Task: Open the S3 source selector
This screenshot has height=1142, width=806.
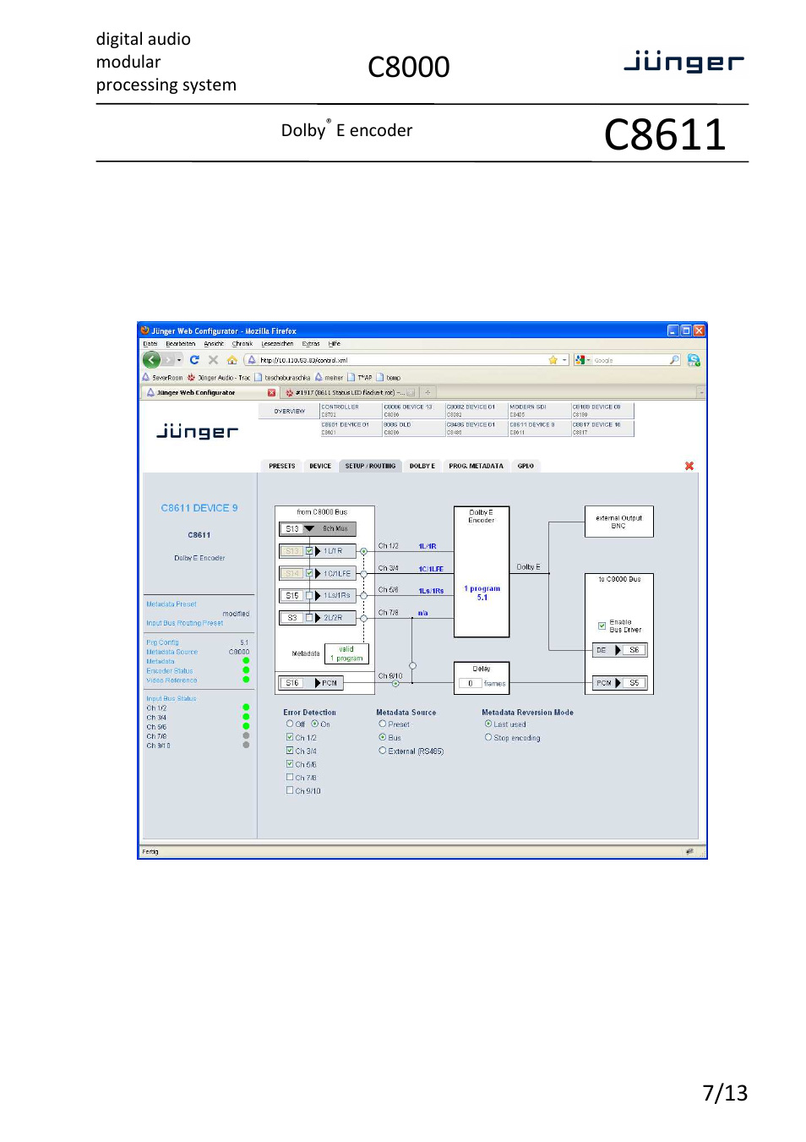Action: (x=291, y=618)
